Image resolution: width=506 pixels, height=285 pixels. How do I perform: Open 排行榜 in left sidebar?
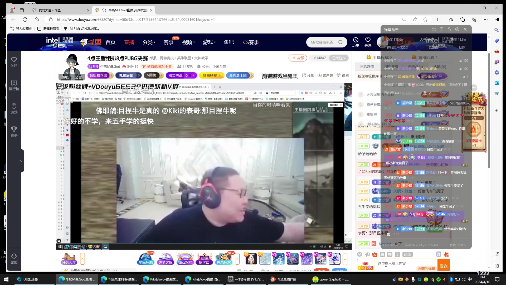[x=14, y=85]
